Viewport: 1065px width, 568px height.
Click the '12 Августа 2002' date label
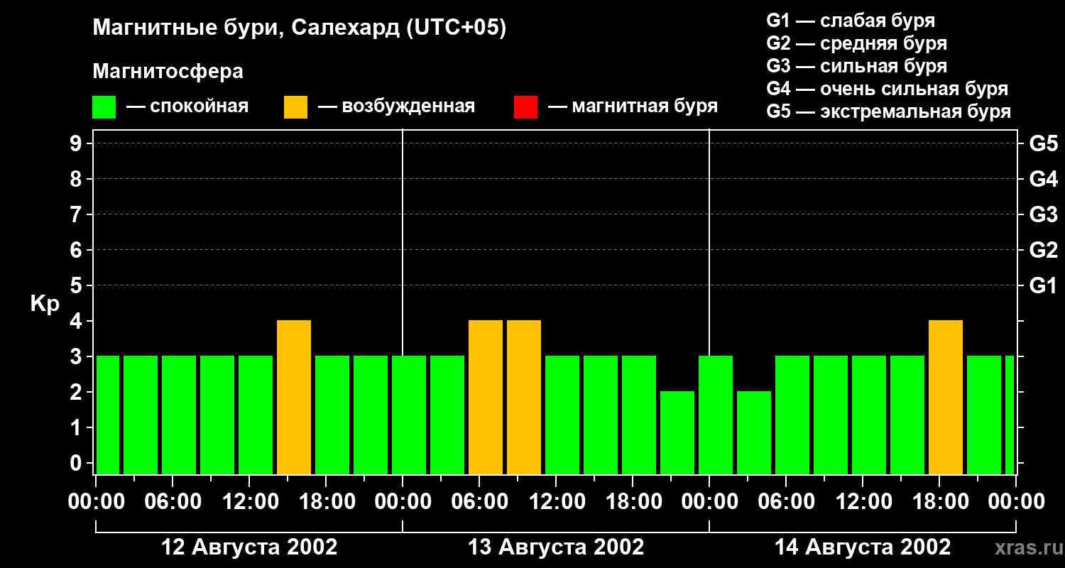pos(250,547)
